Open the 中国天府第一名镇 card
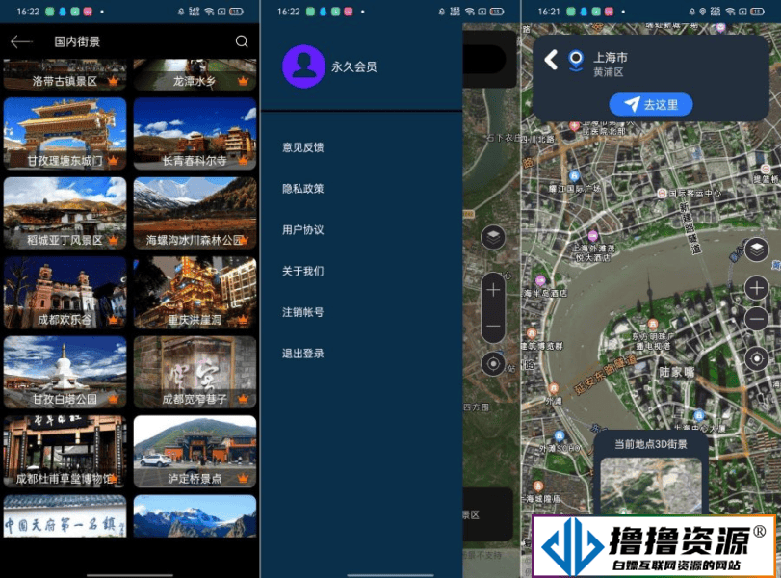The image size is (781, 578). (x=65, y=516)
